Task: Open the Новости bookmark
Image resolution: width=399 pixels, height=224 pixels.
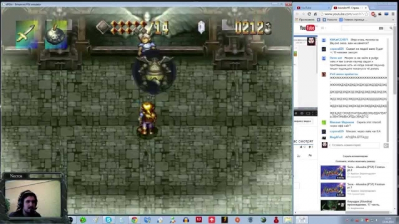Action: tap(330, 19)
